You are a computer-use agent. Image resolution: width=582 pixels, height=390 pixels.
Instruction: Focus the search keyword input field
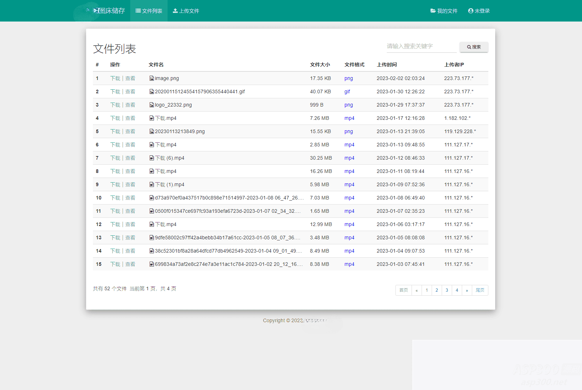pos(421,46)
